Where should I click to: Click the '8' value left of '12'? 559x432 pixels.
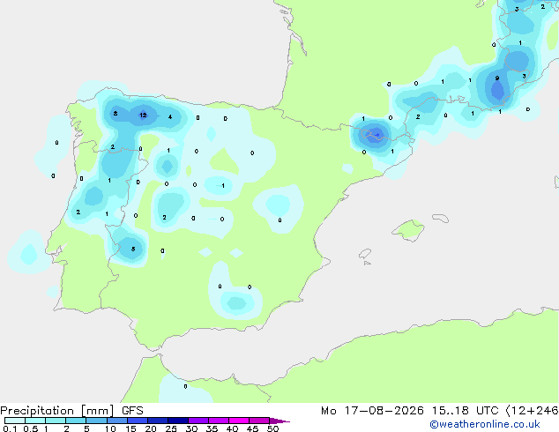(x=116, y=114)
